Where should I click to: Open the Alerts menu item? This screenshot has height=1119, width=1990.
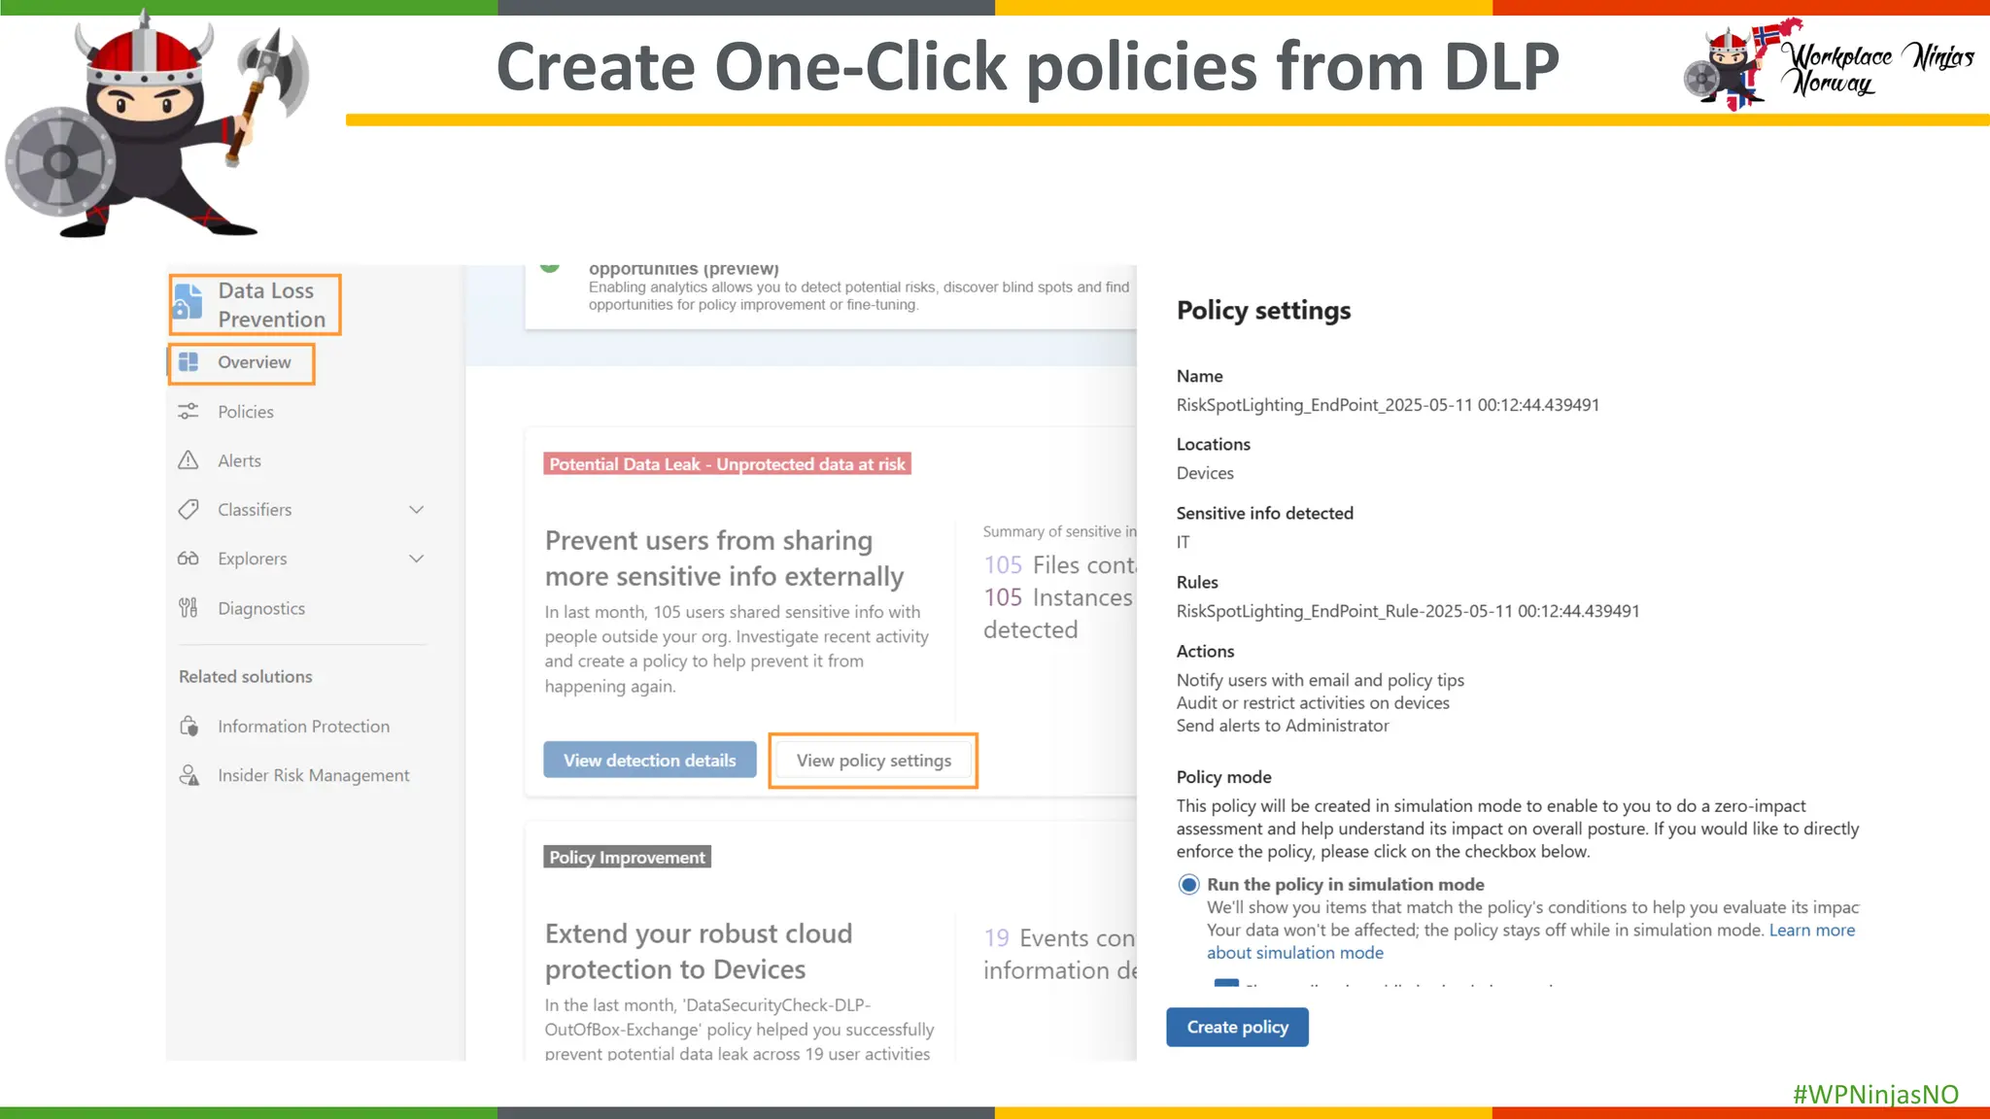[x=239, y=460]
